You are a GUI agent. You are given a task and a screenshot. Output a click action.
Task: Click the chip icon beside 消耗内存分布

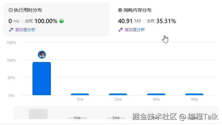tap(120, 10)
